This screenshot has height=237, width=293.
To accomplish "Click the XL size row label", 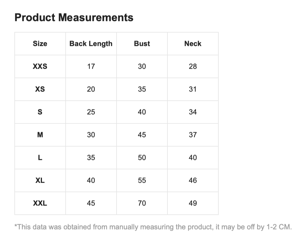I will pyautogui.click(x=40, y=180).
